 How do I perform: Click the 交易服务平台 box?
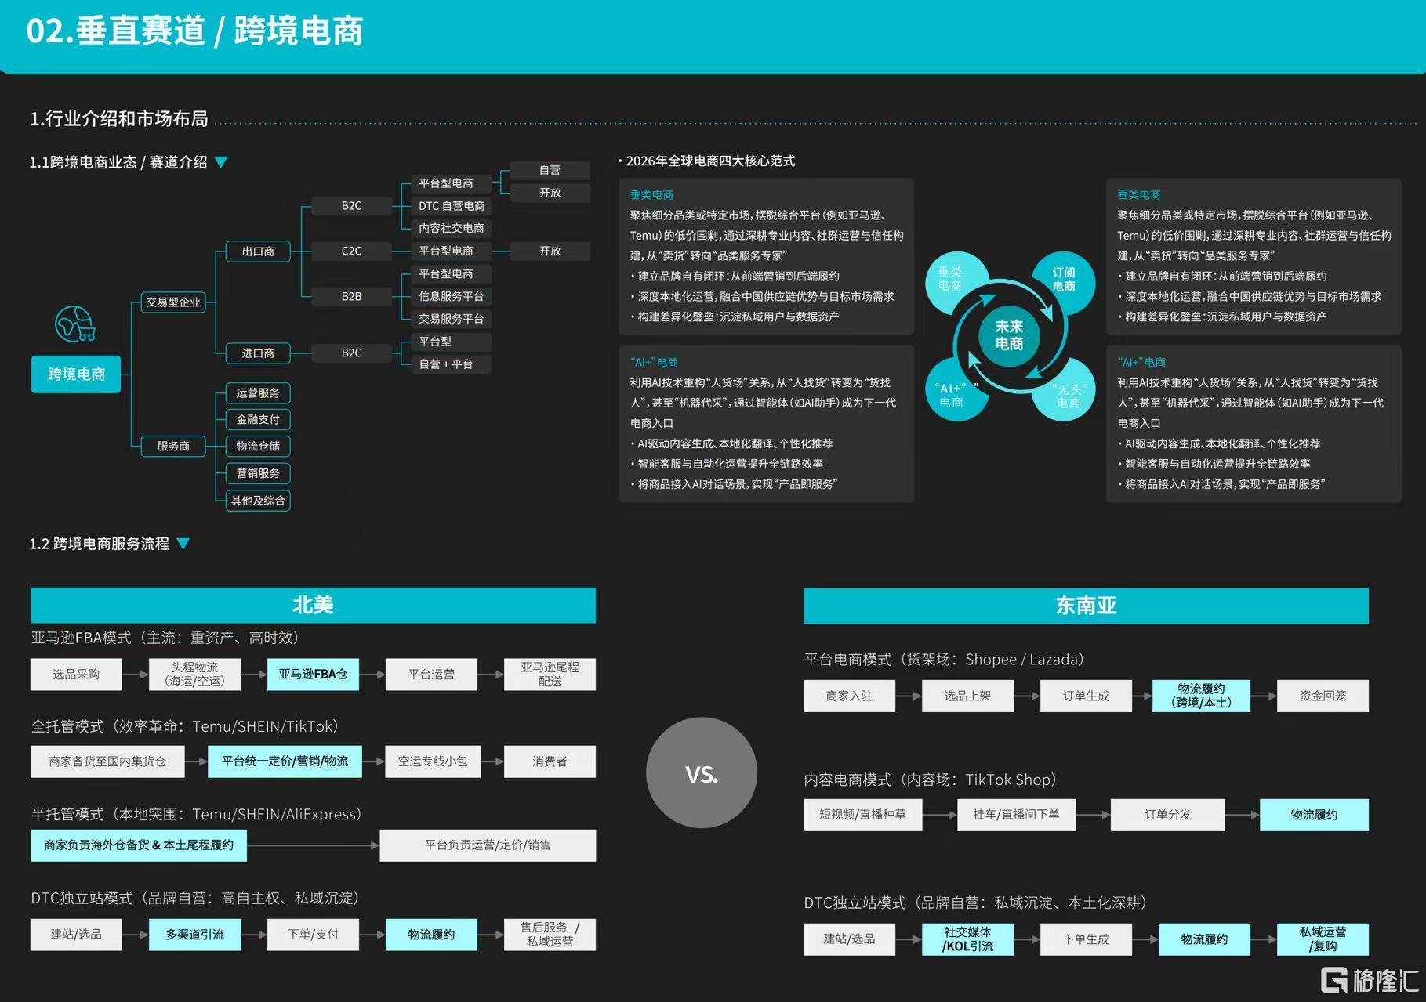pos(452,319)
